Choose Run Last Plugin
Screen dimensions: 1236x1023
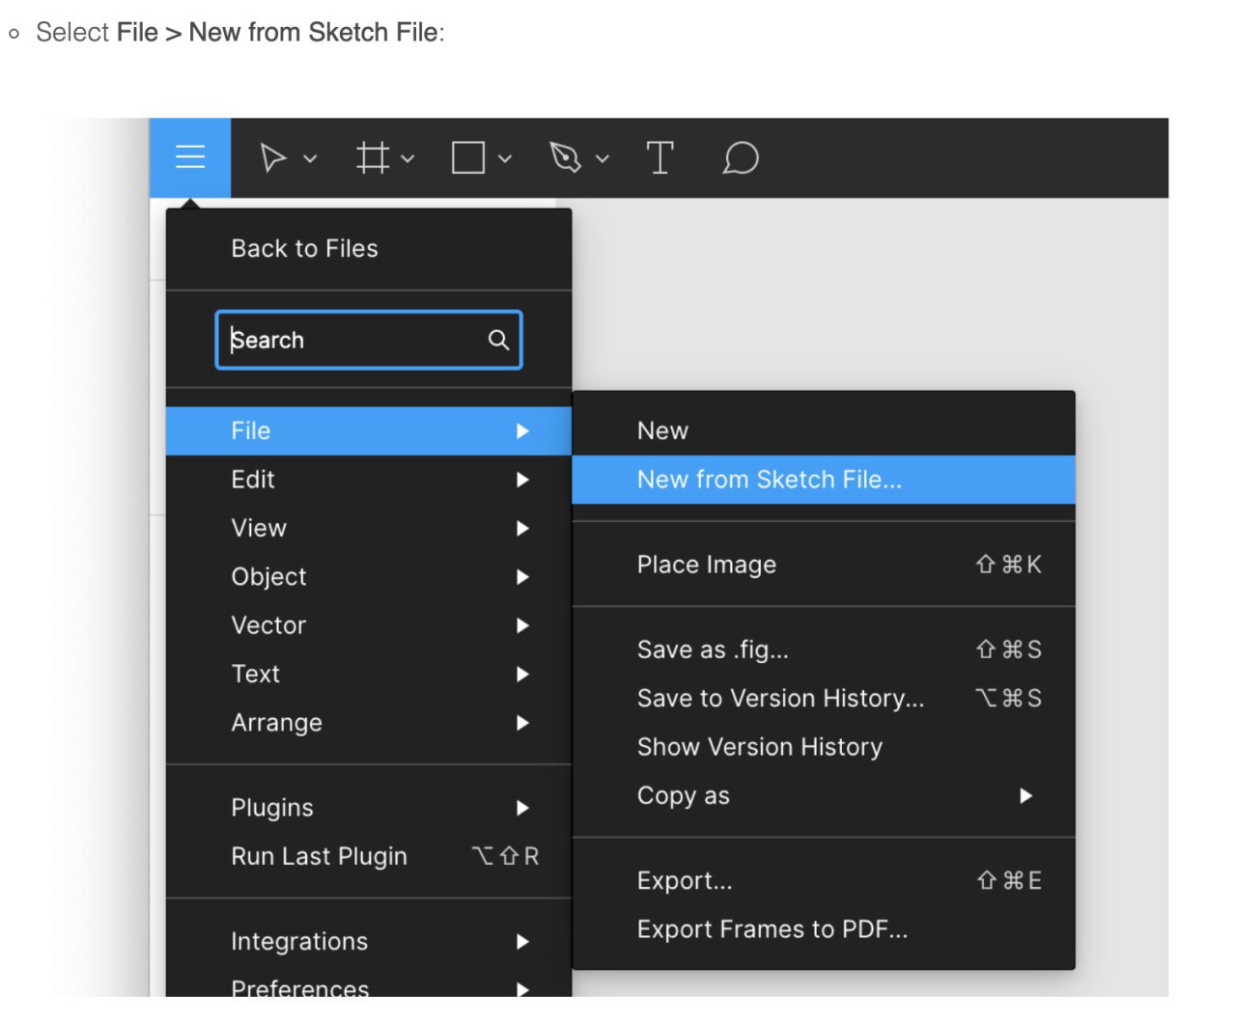(369, 856)
